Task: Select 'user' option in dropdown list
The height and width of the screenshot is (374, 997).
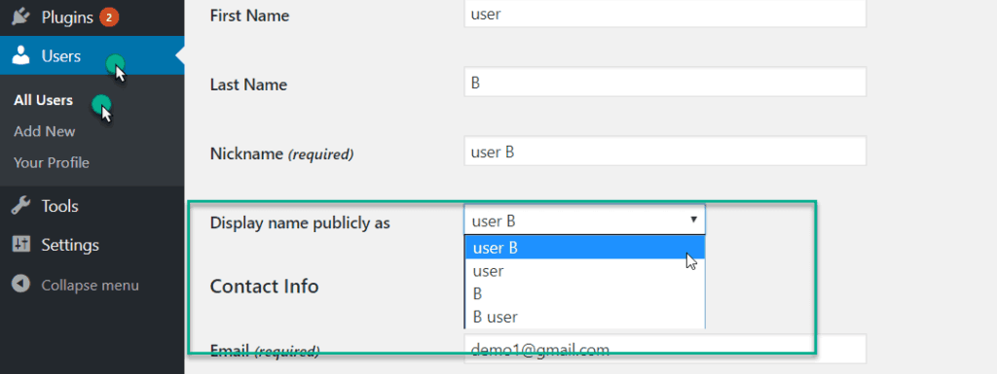Action: click(584, 271)
